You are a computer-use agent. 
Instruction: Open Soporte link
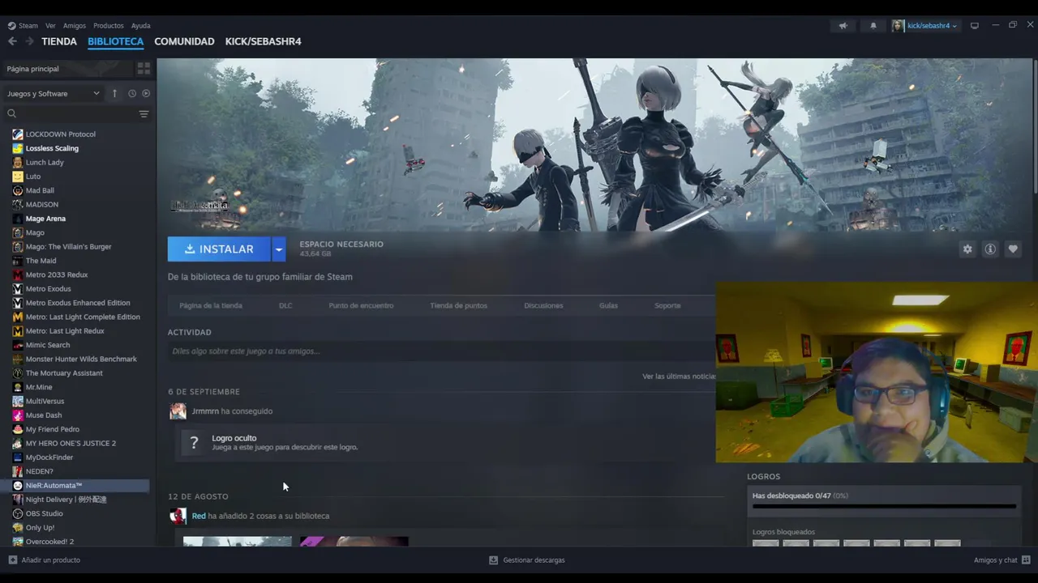click(x=667, y=305)
